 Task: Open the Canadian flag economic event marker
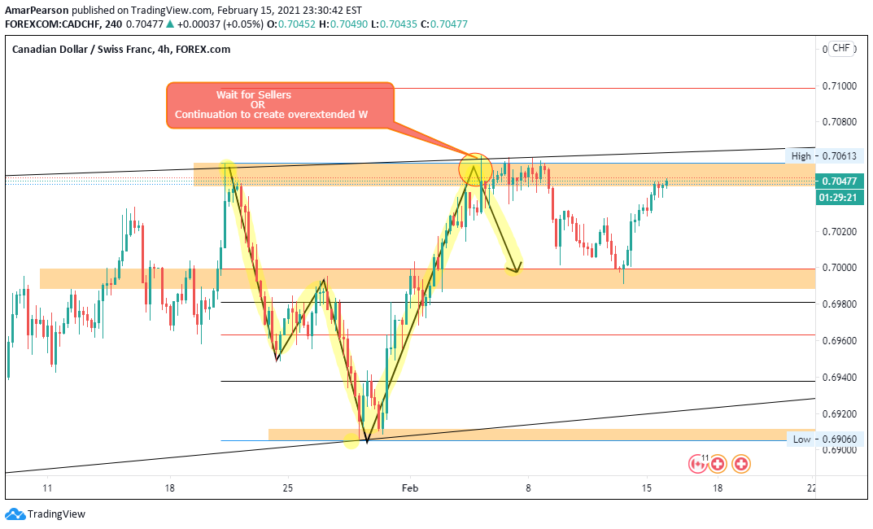pyautogui.click(x=697, y=463)
